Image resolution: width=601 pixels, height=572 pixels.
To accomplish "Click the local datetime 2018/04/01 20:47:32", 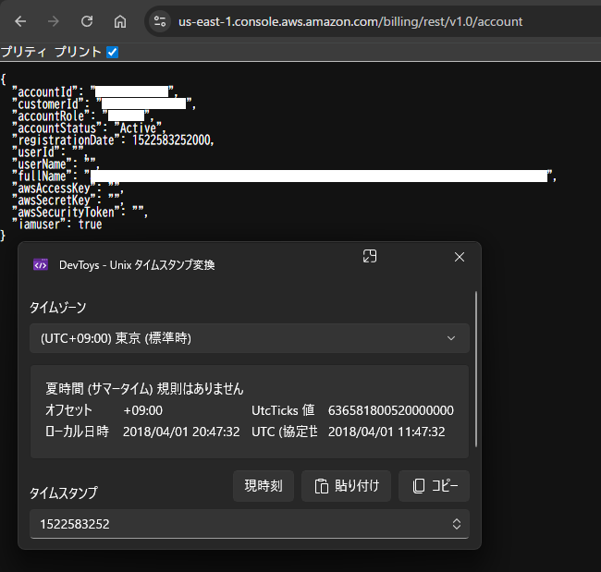I will (x=181, y=432).
